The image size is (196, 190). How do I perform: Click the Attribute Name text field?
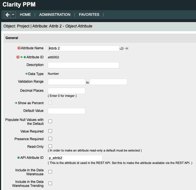coord(83,48)
